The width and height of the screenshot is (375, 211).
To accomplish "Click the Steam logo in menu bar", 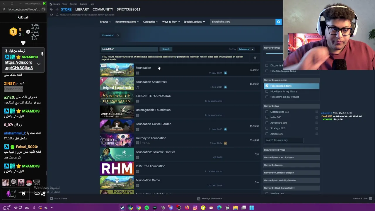I will [x=51, y=4].
